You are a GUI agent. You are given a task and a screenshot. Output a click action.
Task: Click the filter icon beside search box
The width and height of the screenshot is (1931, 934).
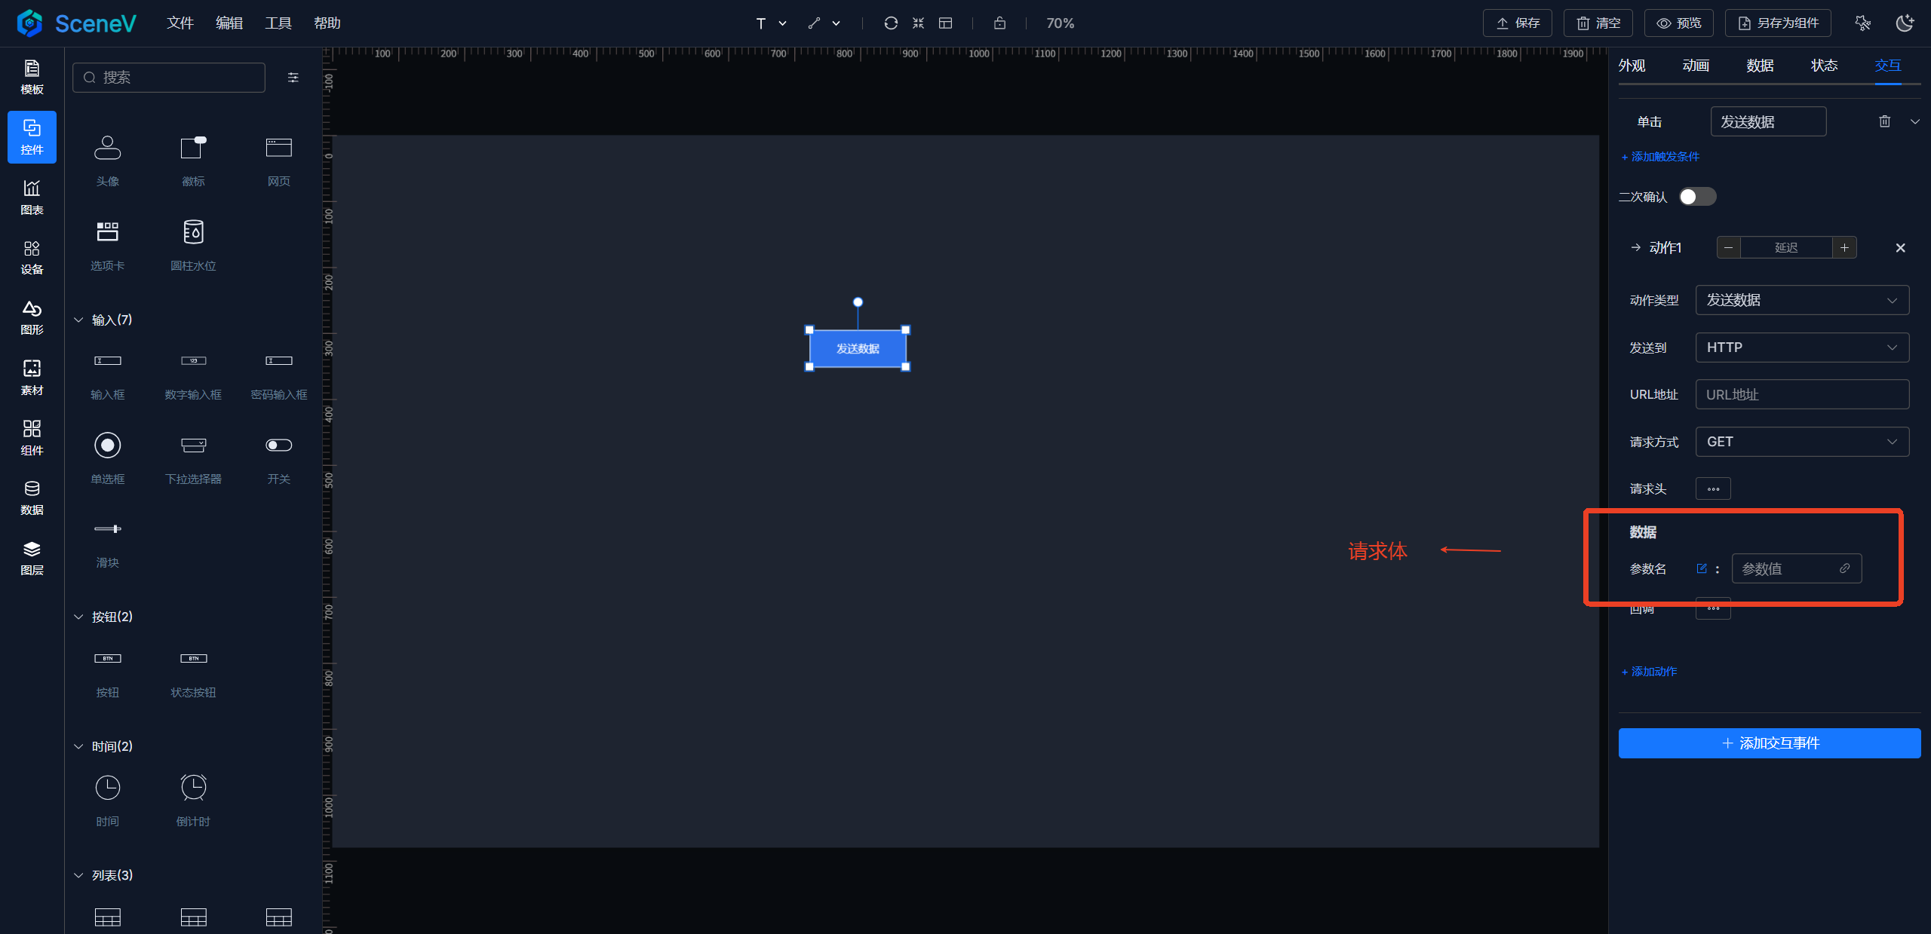click(x=293, y=78)
